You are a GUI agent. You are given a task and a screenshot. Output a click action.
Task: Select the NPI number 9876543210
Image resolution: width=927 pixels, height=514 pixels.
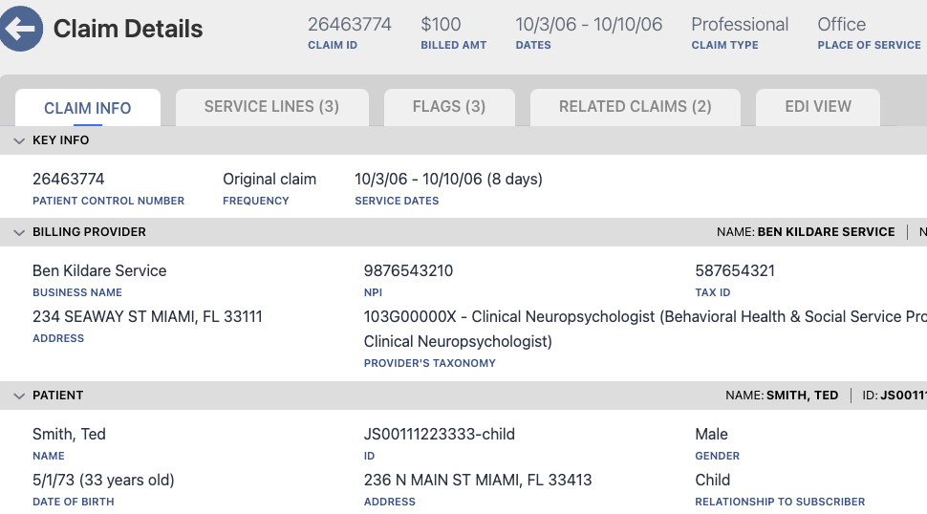click(x=408, y=270)
